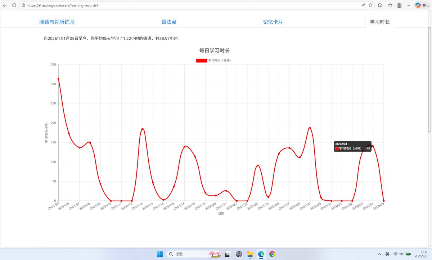Click the taskbar 搜索 search box

click(x=194, y=254)
